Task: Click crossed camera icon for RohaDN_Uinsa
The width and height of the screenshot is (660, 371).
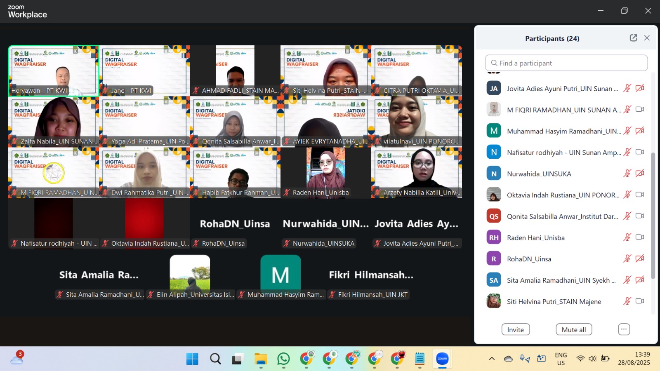Action: tap(640, 259)
